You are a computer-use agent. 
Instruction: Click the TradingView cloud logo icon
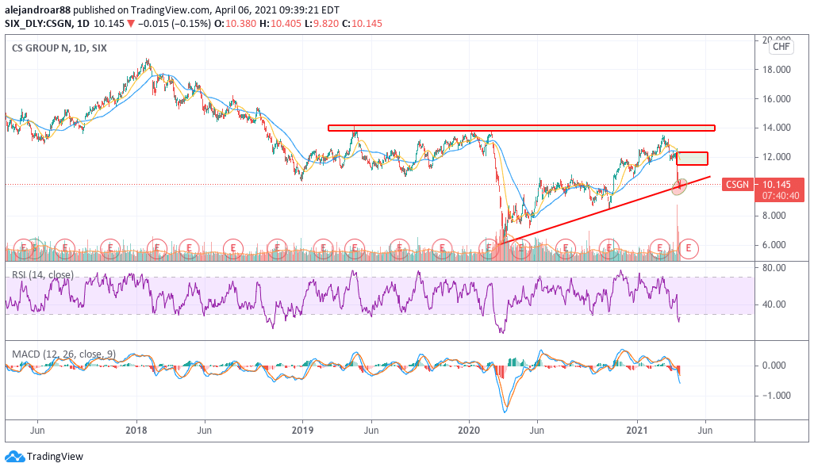click(x=14, y=457)
